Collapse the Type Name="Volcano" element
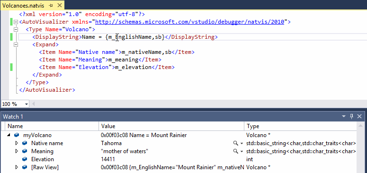 [16, 30]
